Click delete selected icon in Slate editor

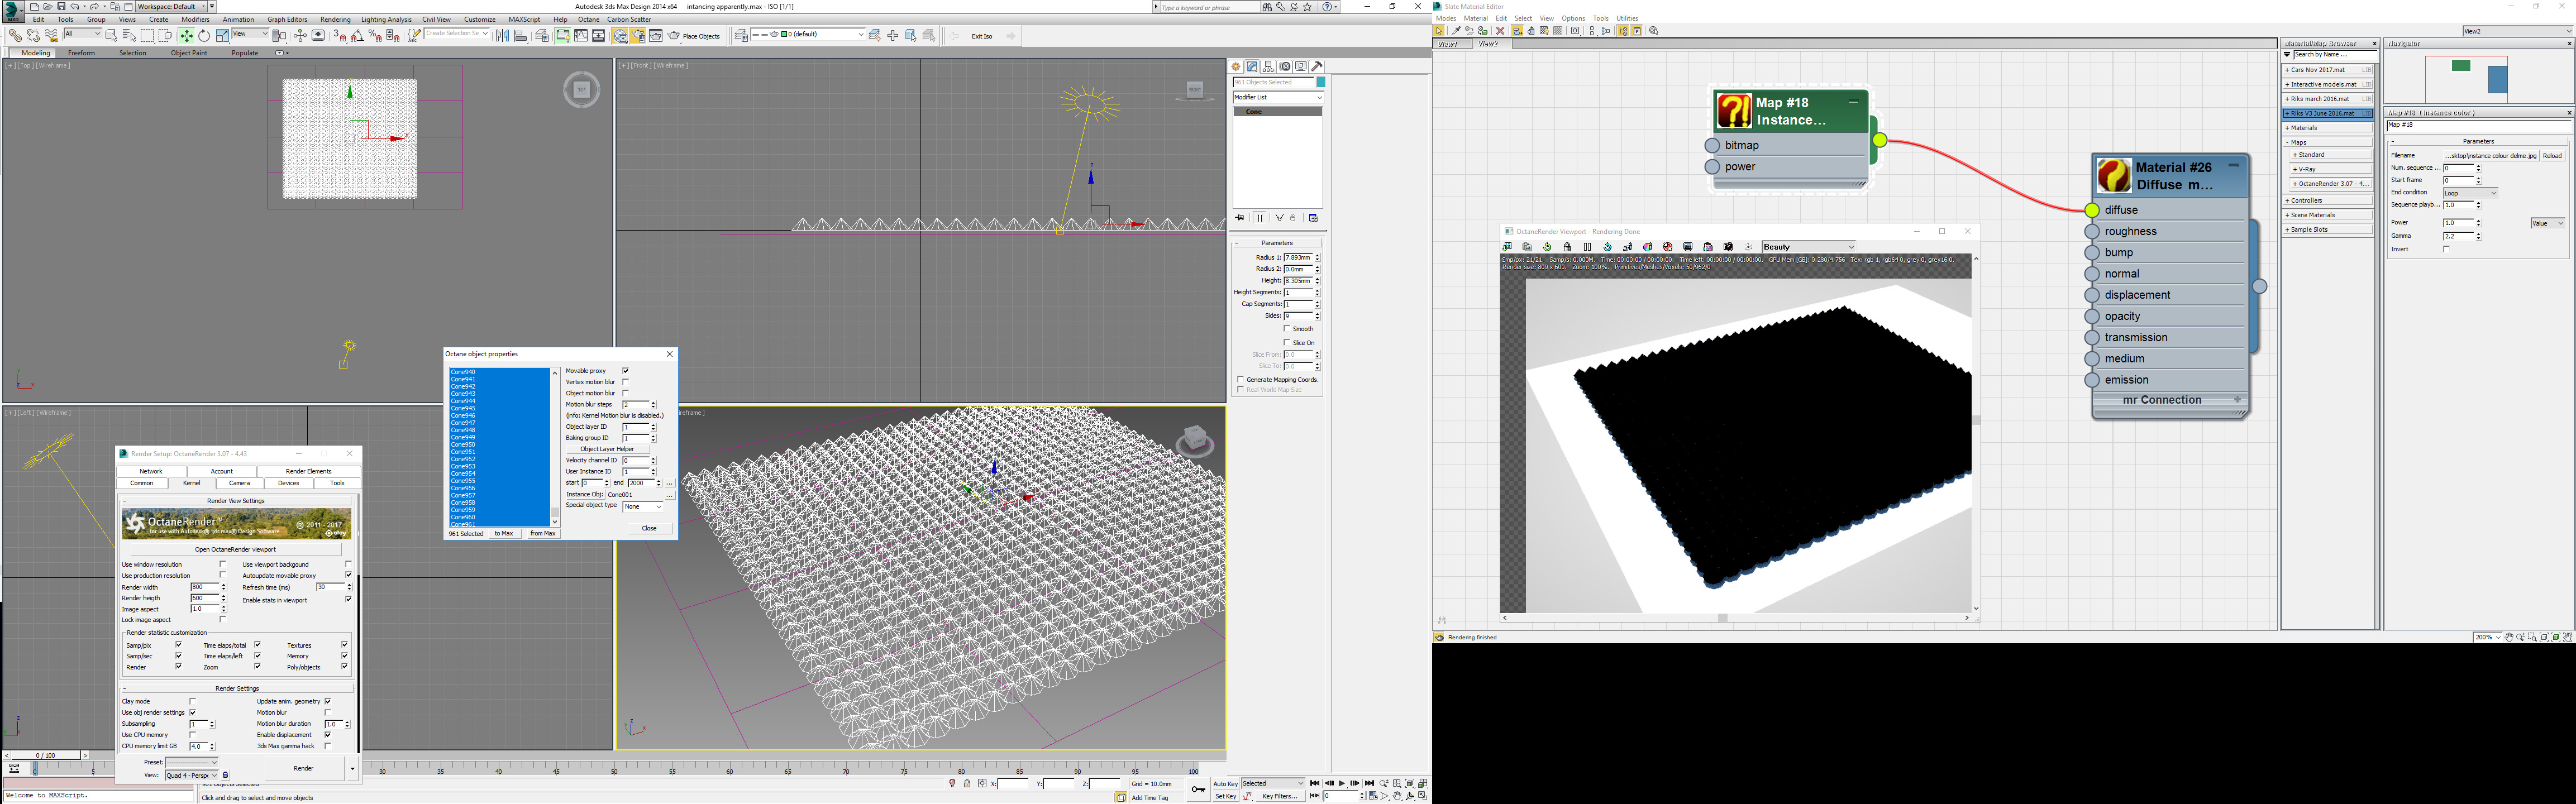[1500, 31]
